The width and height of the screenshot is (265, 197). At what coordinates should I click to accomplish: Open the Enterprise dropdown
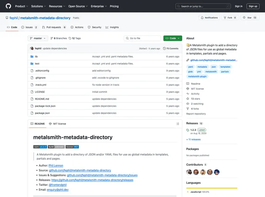point(99,6)
